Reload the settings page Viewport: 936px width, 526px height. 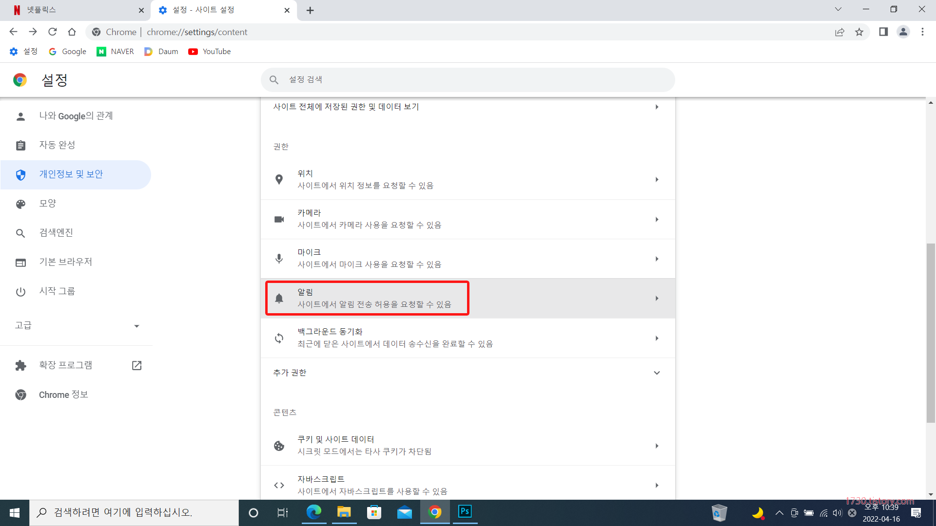(x=52, y=32)
